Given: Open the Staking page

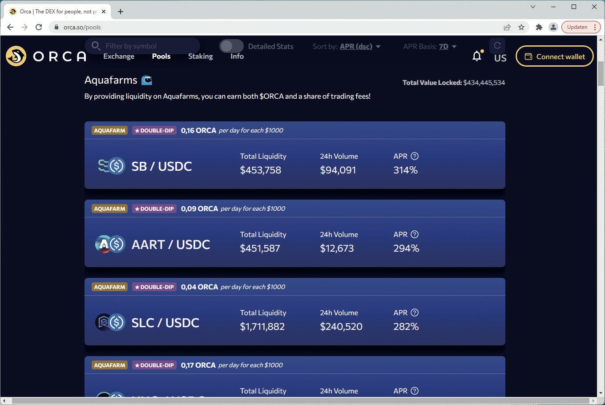Looking at the screenshot, I should 200,56.
